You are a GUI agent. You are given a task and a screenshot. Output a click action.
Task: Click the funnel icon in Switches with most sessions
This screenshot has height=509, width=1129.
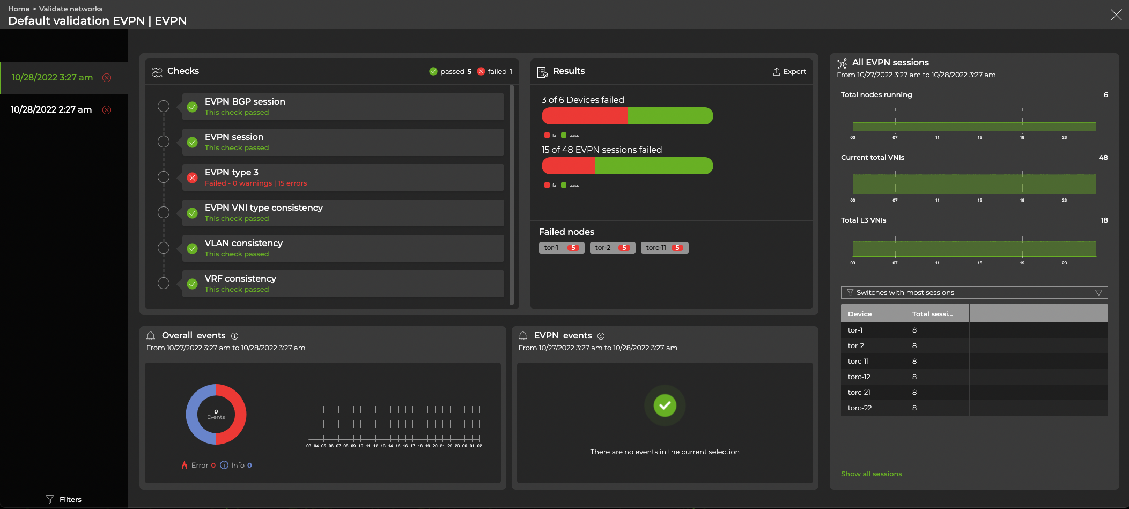(850, 292)
